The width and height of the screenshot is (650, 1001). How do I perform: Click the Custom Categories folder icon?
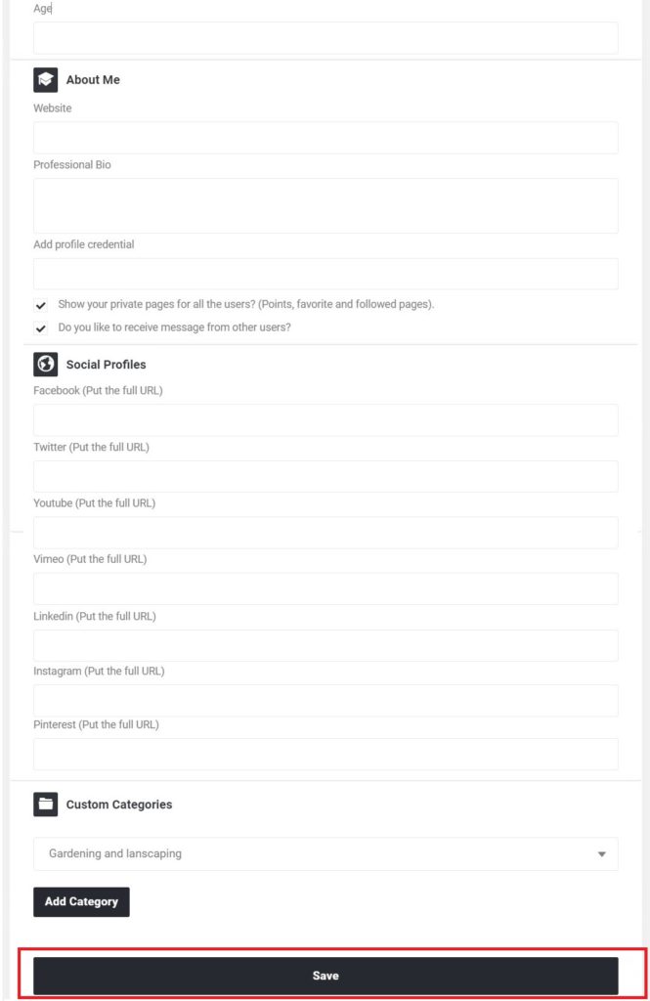click(x=45, y=805)
